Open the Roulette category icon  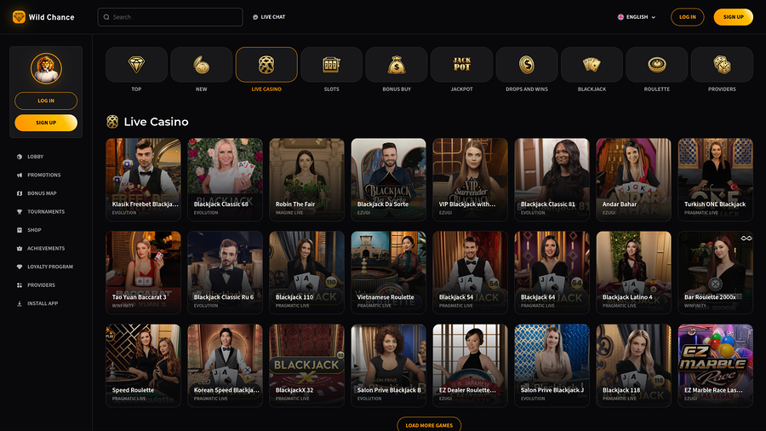656,65
